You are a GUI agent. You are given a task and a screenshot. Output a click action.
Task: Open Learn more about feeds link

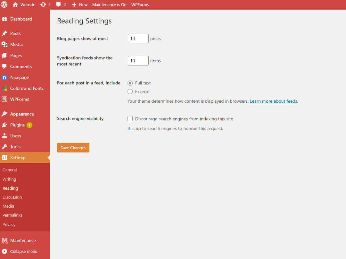coord(273,101)
